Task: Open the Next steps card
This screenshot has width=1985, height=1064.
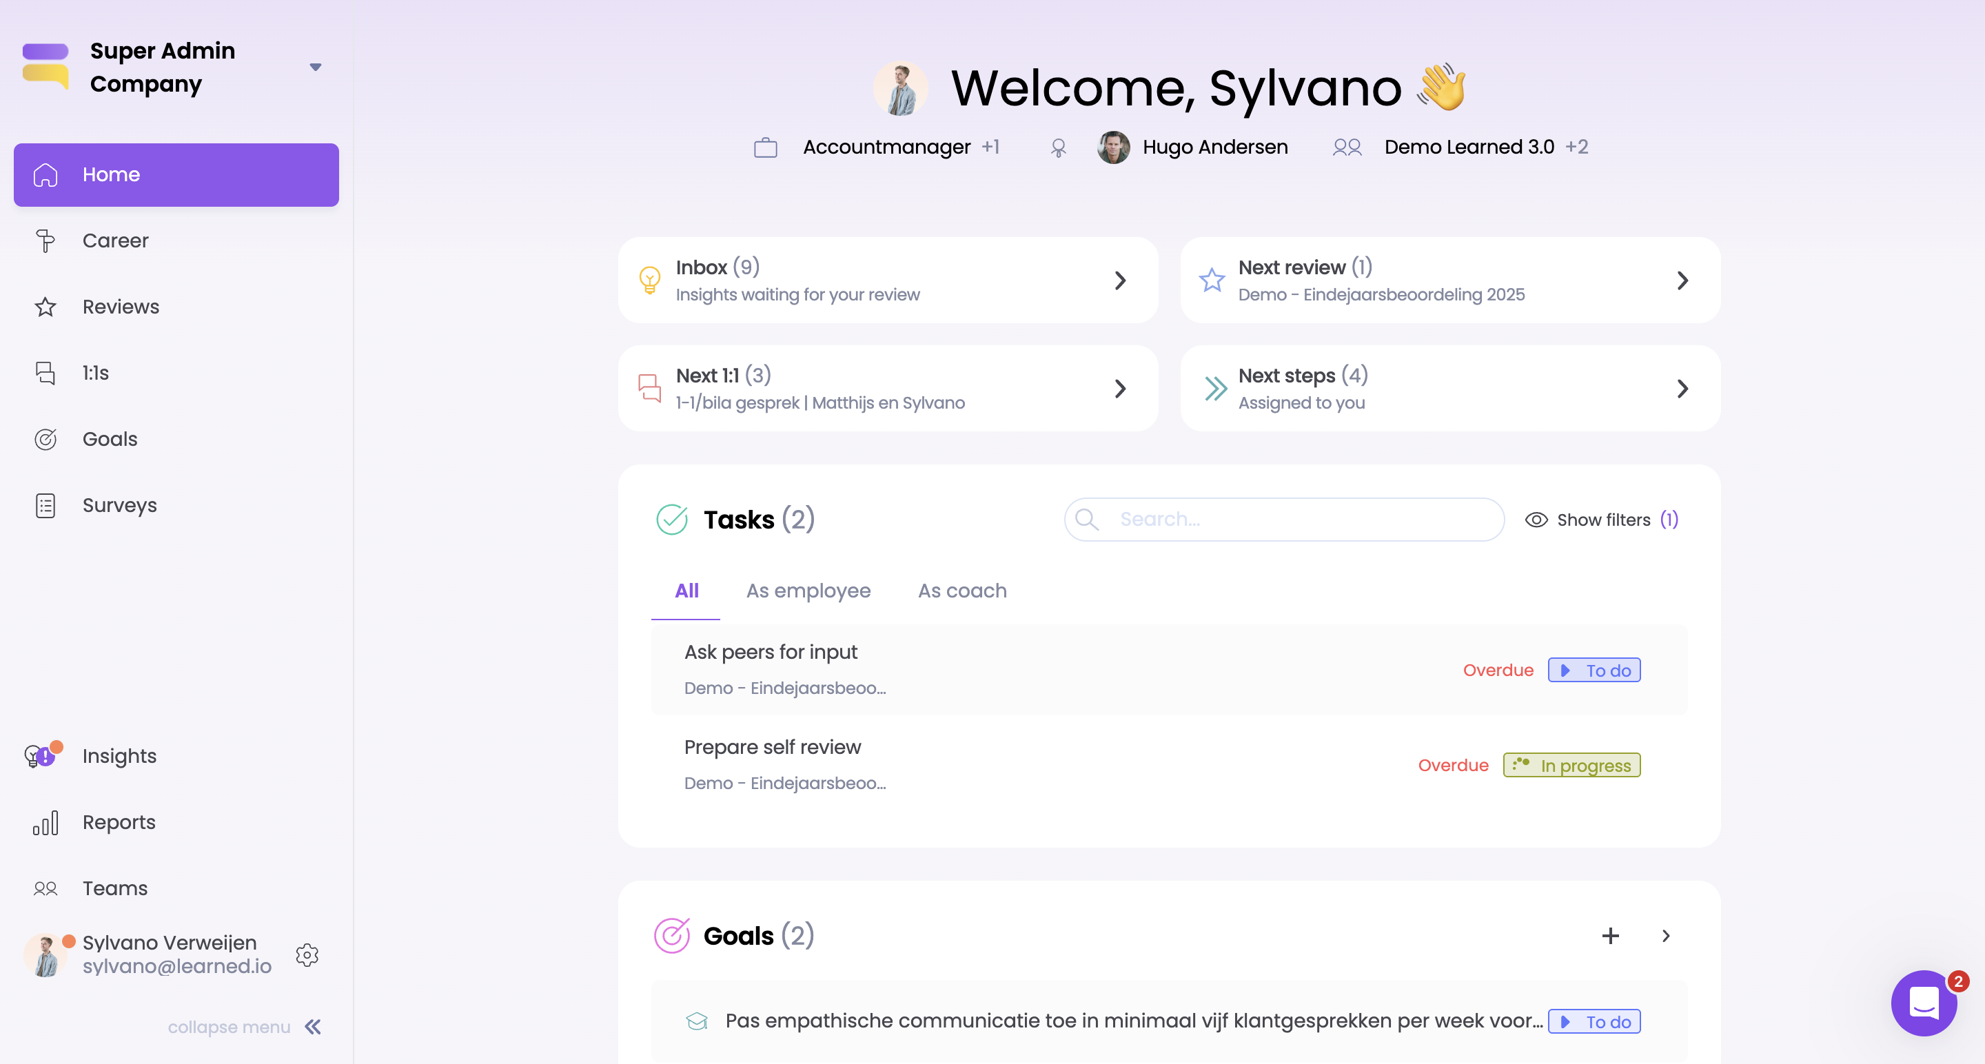Action: (1449, 388)
